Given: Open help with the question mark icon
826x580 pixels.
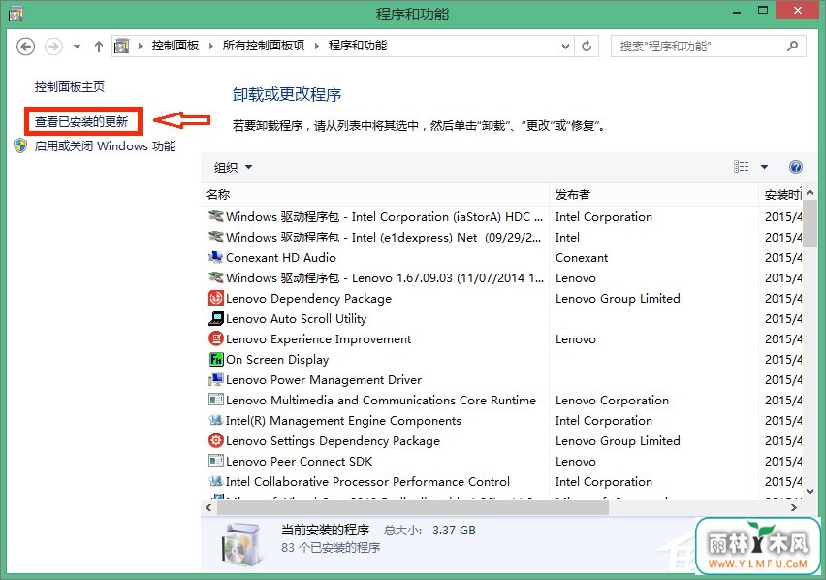Looking at the screenshot, I should point(795,167).
